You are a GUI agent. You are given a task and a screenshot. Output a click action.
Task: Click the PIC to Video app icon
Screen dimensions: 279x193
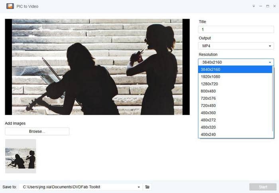[10, 6]
